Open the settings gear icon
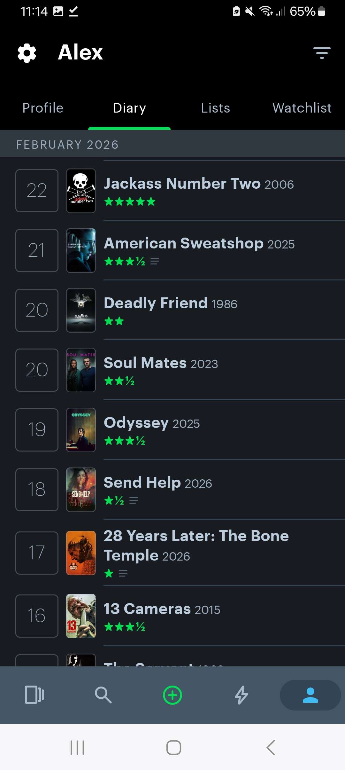This screenshot has width=345, height=770. [x=27, y=52]
